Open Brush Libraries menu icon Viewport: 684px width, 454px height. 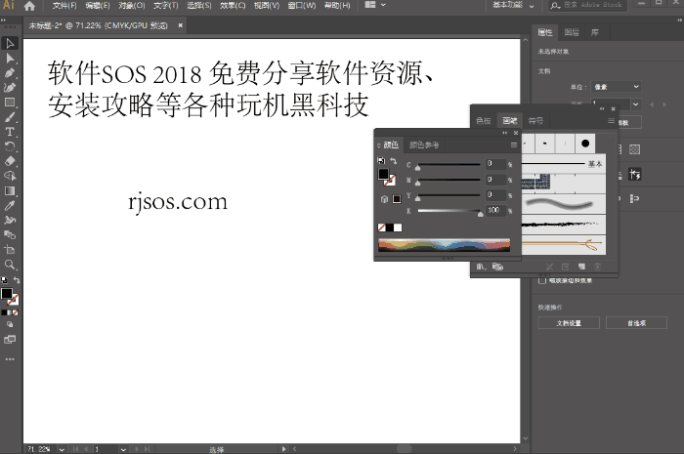tap(481, 267)
